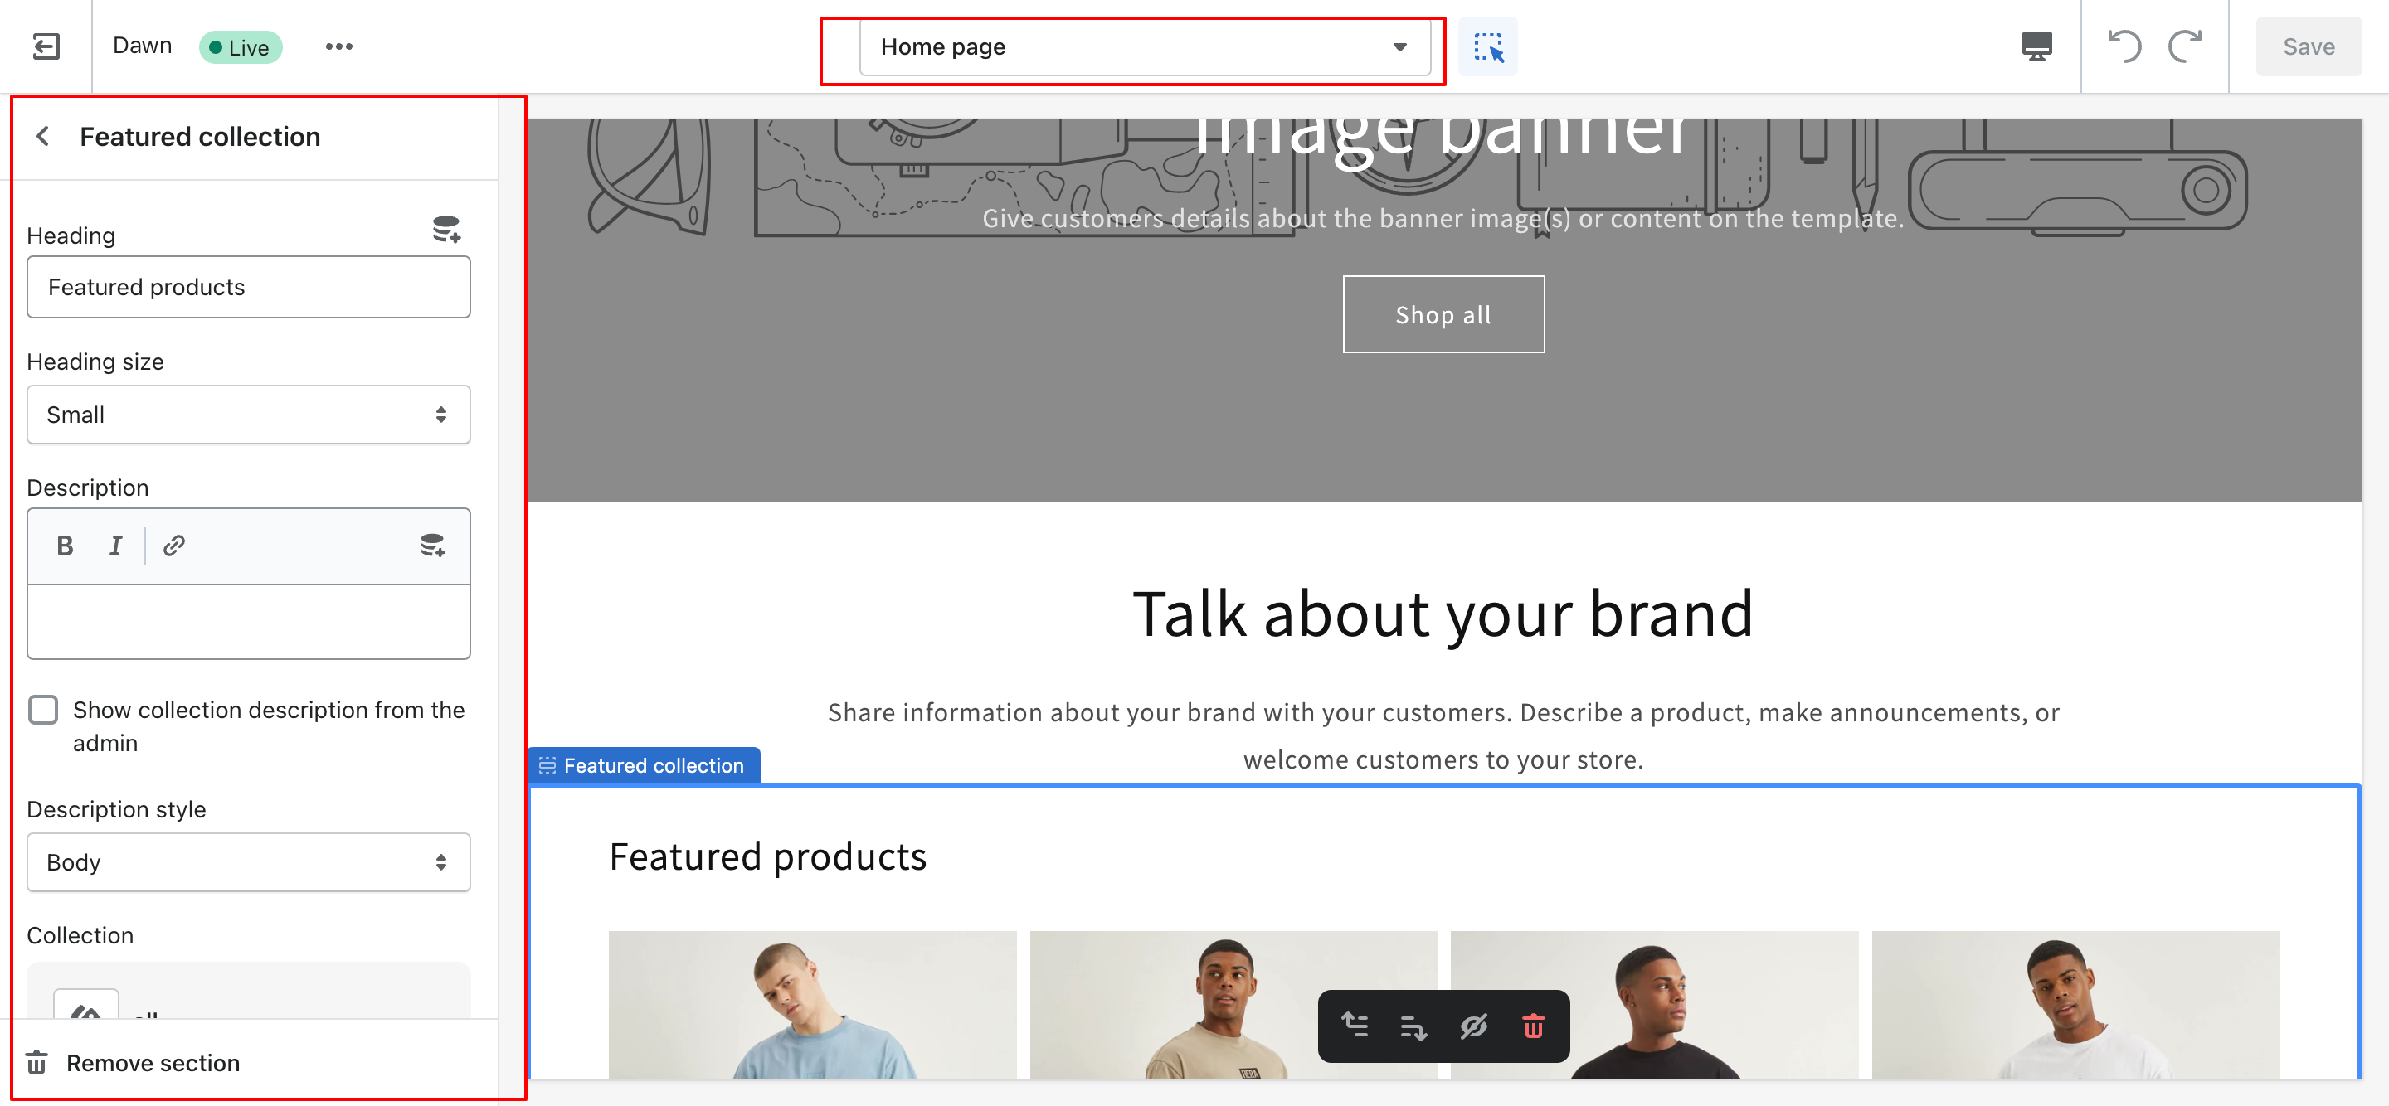Screen dimensions: 2389x1106
Task: Open the Description style dropdown
Action: (x=249, y=862)
